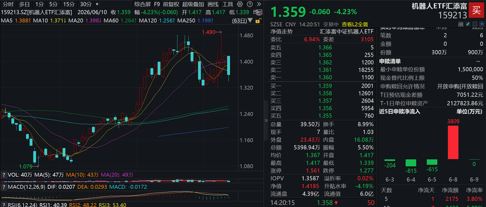Select the 5分 period tab

click(x=53, y=4)
